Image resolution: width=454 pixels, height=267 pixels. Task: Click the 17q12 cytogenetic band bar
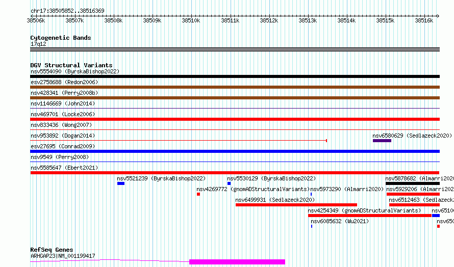coord(235,49)
